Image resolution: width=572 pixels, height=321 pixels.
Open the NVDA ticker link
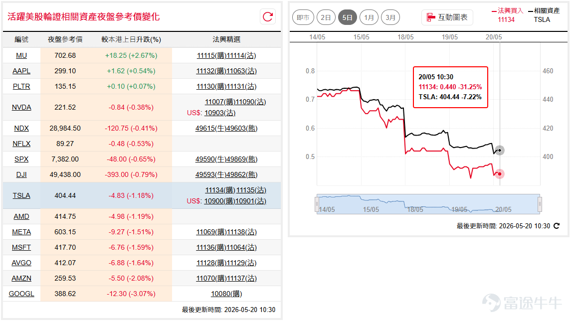(x=21, y=107)
